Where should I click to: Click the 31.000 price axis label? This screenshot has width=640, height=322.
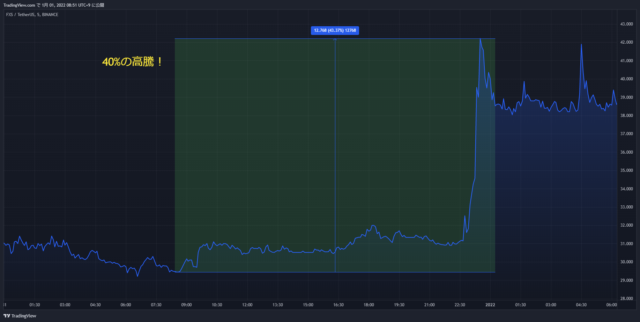pyautogui.click(x=626, y=244)
